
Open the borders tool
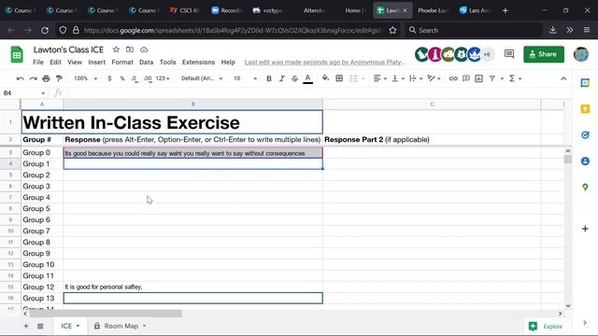click(x=339, y=78)
